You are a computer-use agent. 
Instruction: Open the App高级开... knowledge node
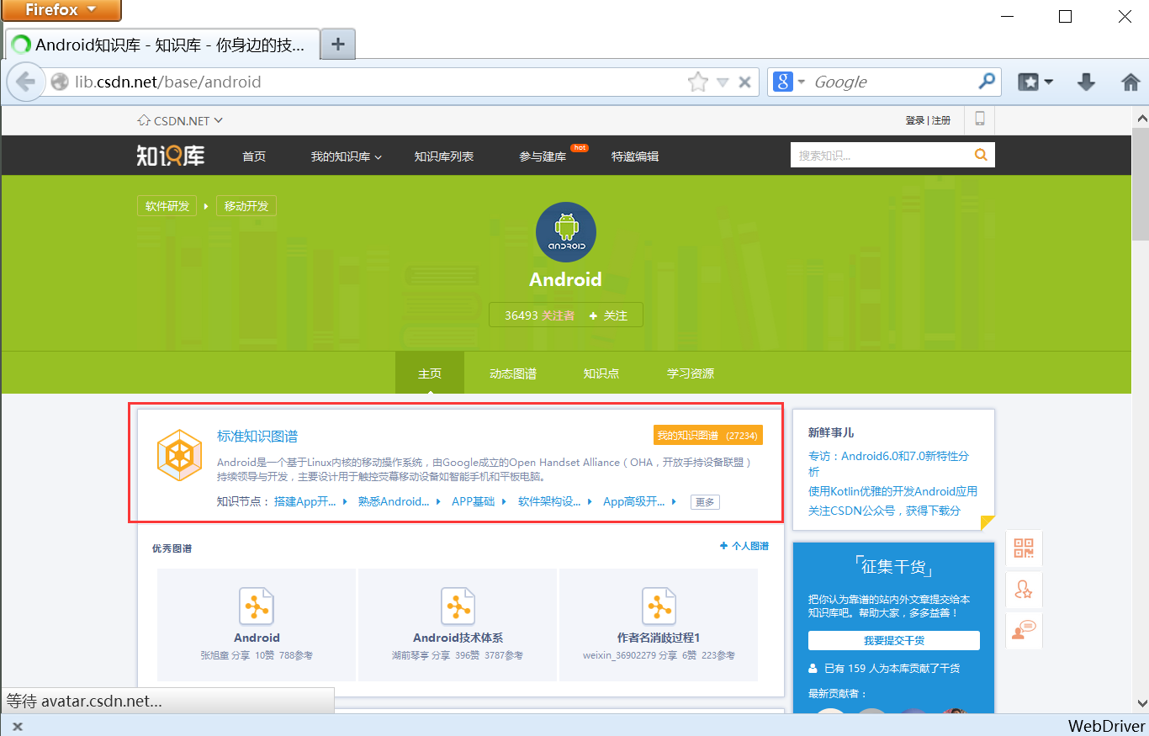point(634,501)
